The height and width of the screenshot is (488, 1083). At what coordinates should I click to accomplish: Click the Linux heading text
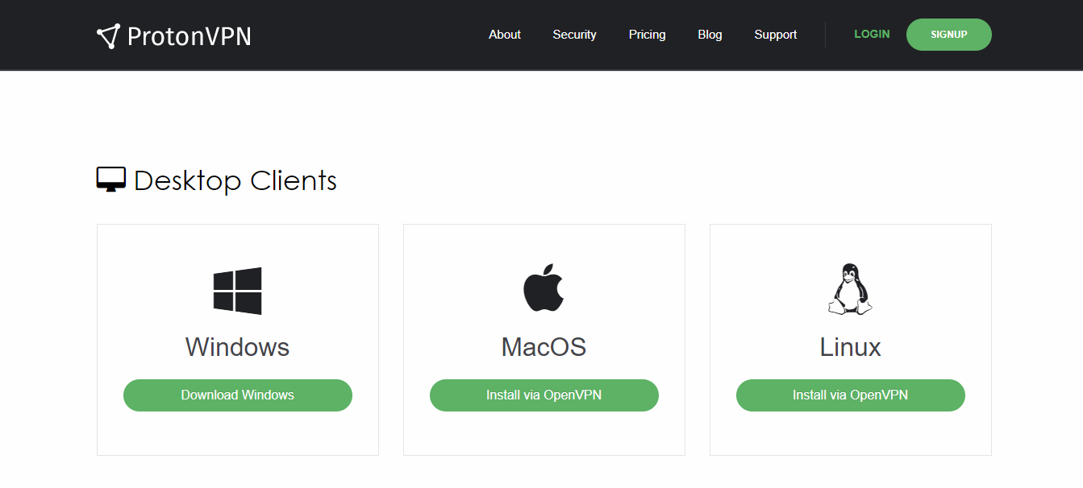[851, 347]
